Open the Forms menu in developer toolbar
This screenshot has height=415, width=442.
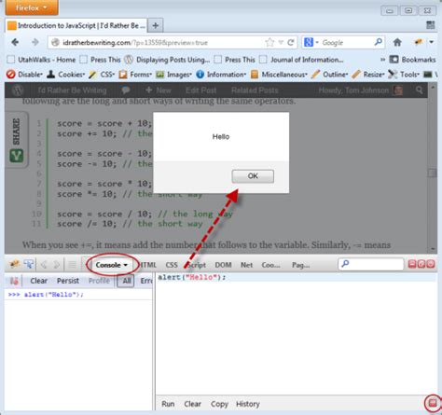(x=135, y=75)
